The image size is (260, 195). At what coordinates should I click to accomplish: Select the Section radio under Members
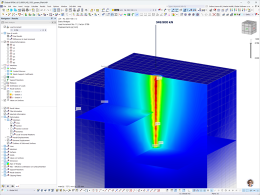click(11, 126)
